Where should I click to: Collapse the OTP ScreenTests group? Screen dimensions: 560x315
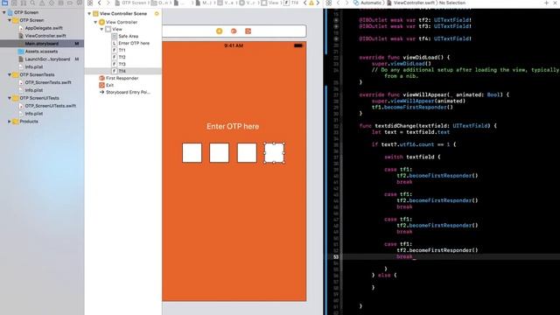(x=10, y=74)
